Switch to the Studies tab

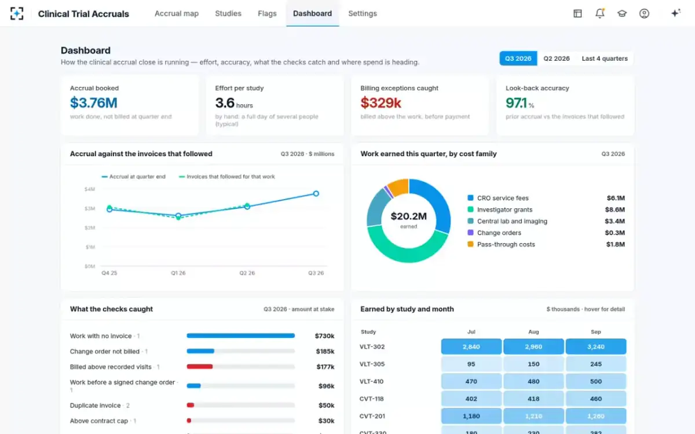pos(228,13)
